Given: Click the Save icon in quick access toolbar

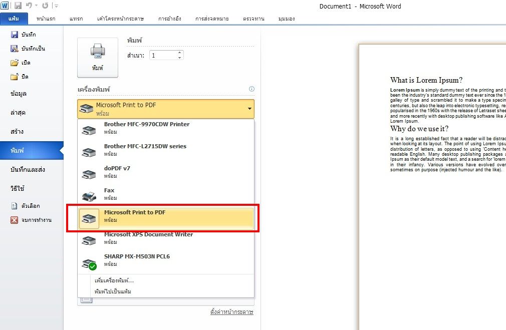Looking at the screenshot, I should [x=18, y=6].
